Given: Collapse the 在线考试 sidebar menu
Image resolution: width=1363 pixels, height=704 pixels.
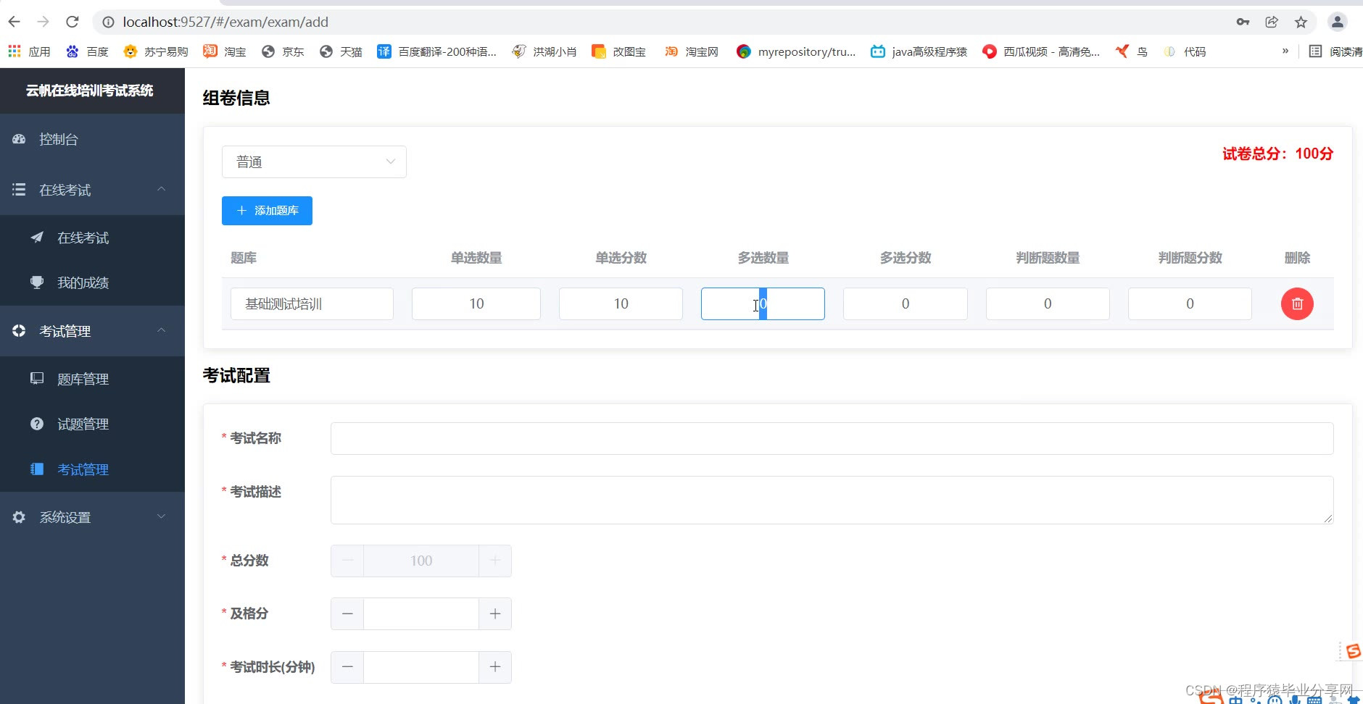Looking at the screenshot, I should (92, 190).
